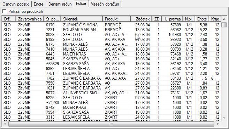Click the vertical scrollbar thumb

point(224,25)
